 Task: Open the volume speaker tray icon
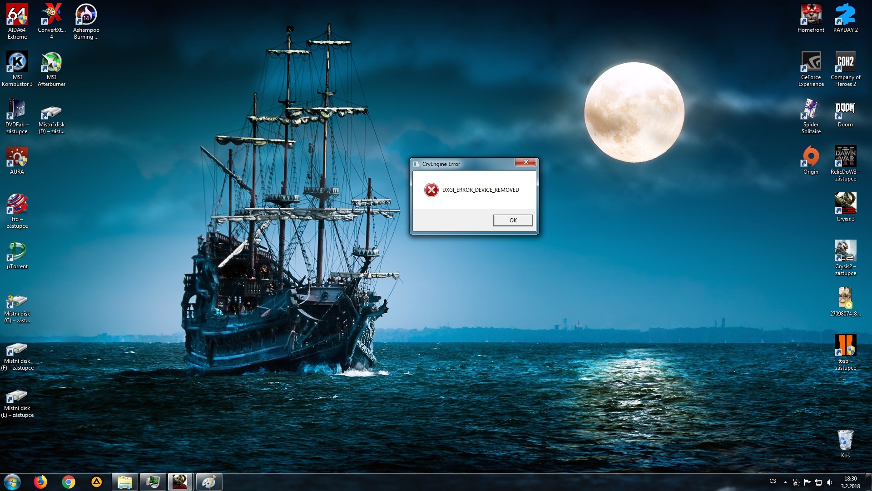tap(830, 482)
